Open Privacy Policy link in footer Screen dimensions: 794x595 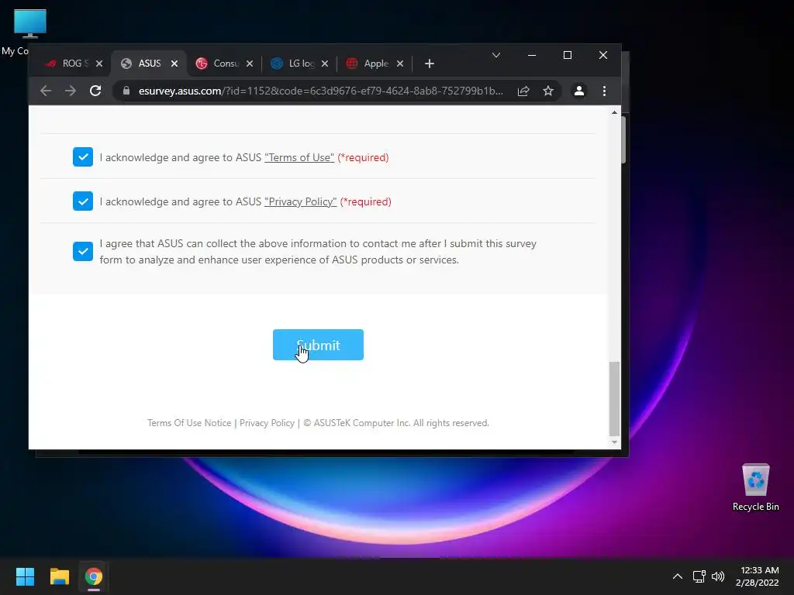(x=267, y=423)
